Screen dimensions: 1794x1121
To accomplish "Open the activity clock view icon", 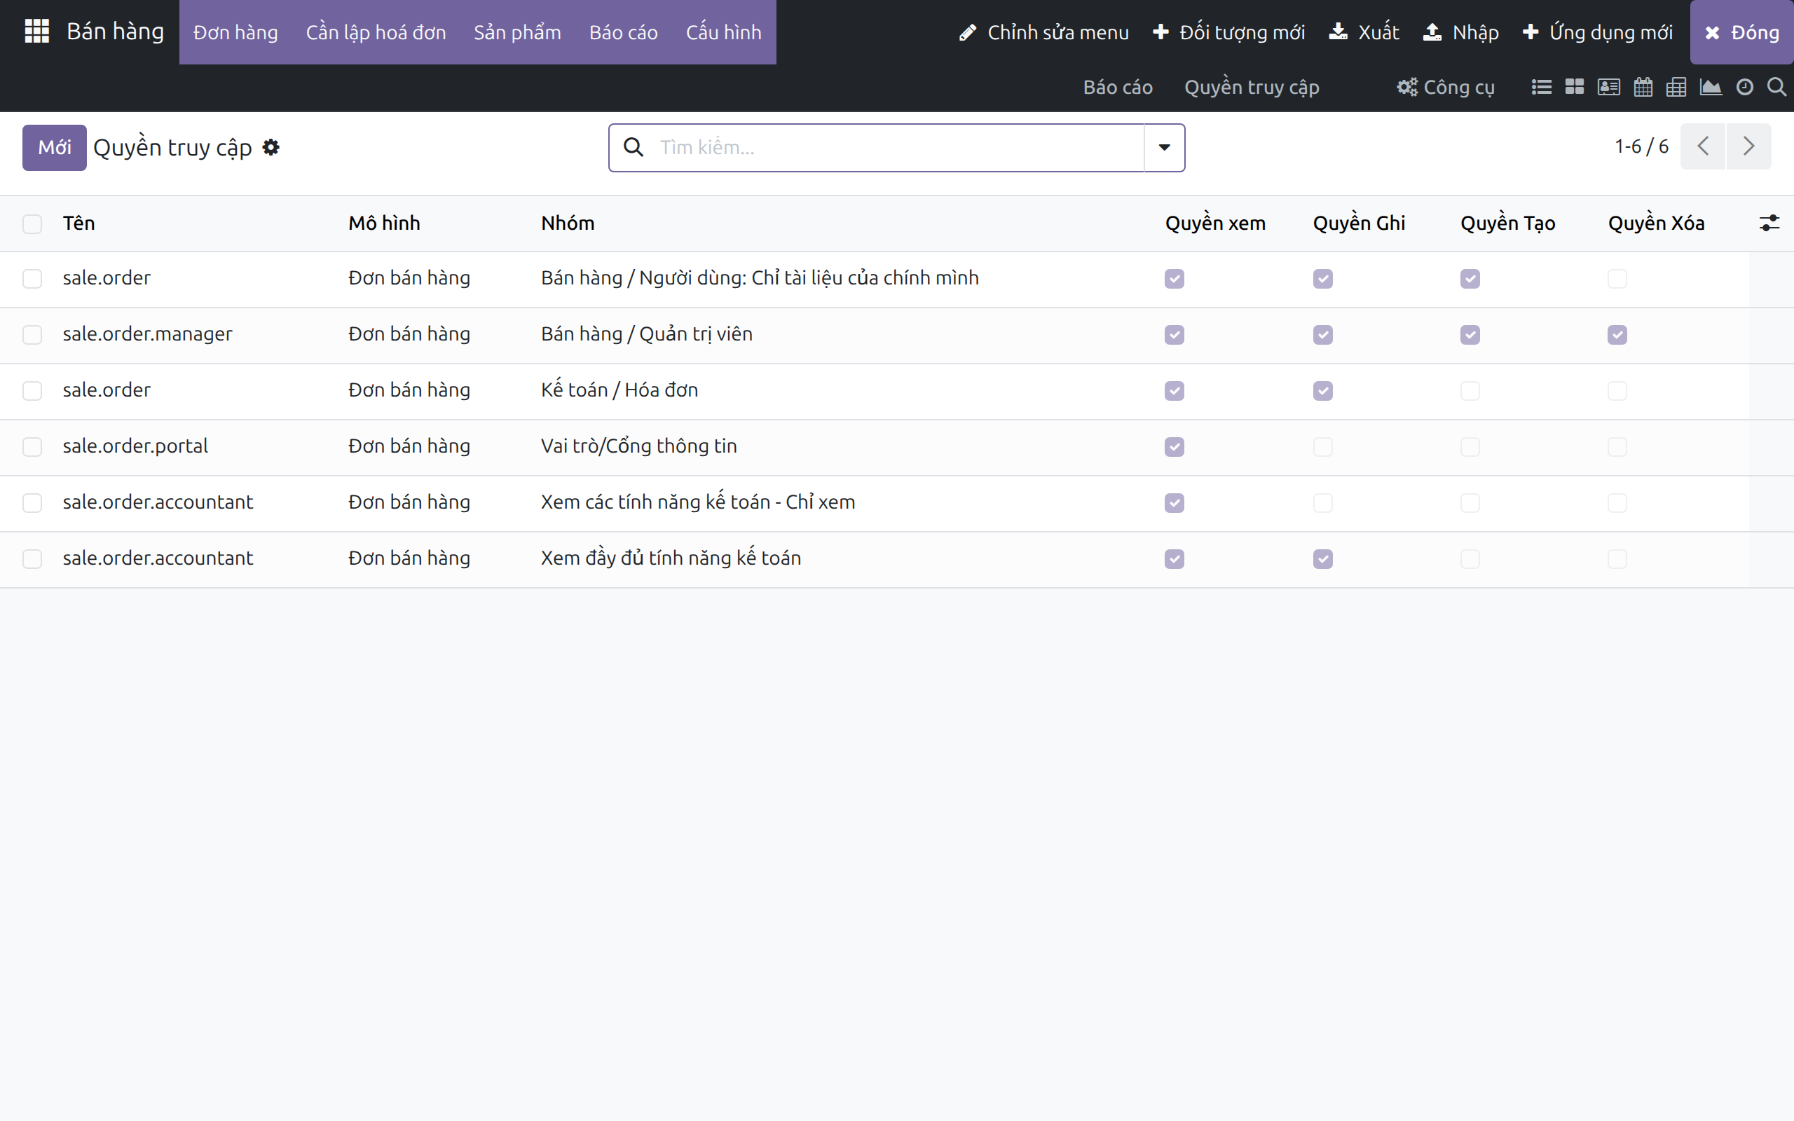I will 1745,88.
